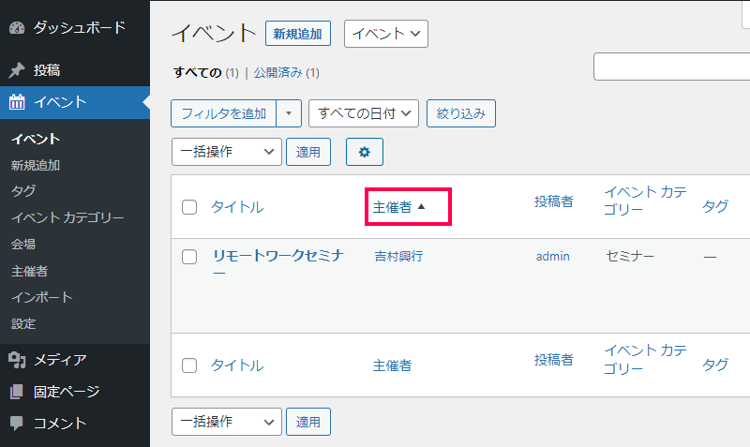Click the Dashboard gauge icon
Viewport: 750px width, 447px height.
pos(17,28)
